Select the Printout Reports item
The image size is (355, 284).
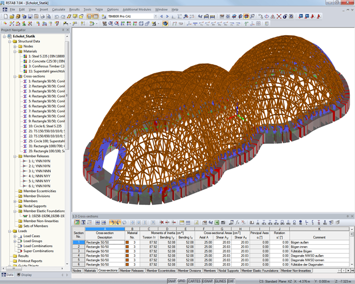(30, 261)
